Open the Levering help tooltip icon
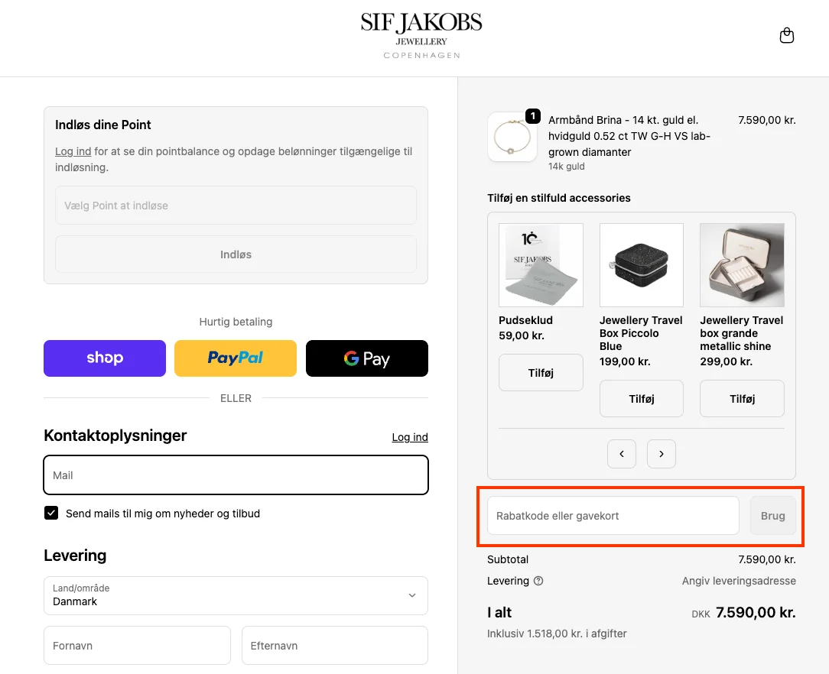The image size is (829, 674). coord(538,581)
